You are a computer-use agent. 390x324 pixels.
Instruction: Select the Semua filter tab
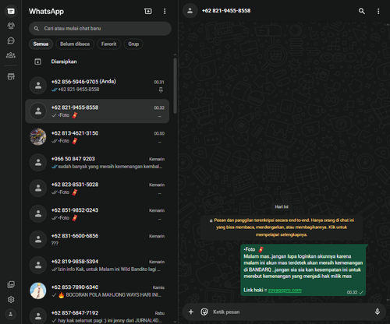41,44
